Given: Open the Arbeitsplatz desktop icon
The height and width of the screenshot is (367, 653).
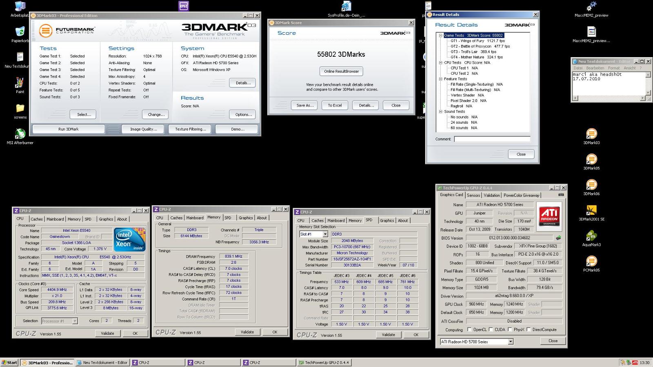Looking at the screenshot, I should (x=20, y=7).
